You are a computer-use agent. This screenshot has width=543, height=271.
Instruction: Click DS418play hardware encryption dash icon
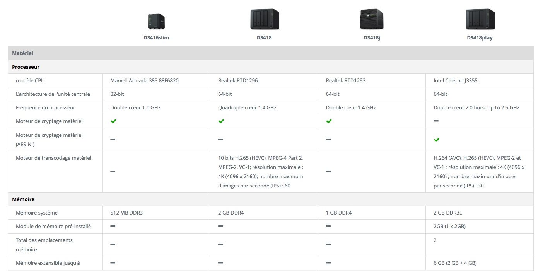tap(436, 121)
